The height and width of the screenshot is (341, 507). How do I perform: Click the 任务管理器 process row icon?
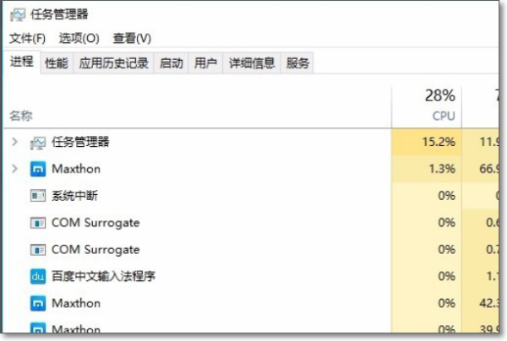pyautogui.click(x=38, y=143)
